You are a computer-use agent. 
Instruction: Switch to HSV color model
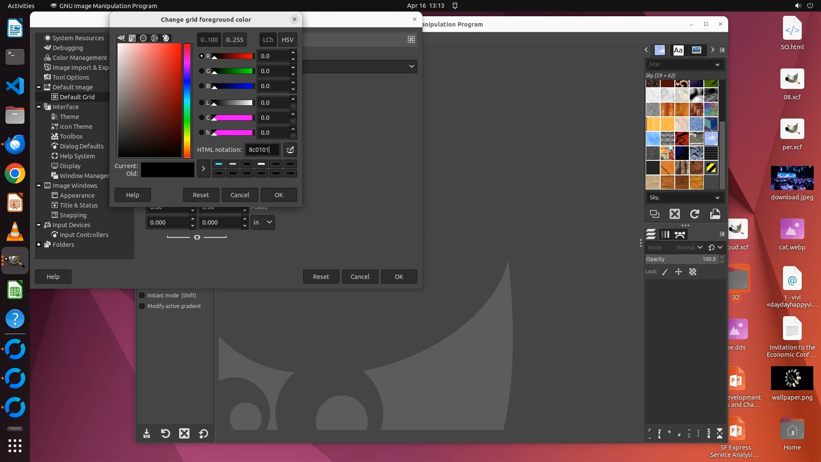[287, 40]
